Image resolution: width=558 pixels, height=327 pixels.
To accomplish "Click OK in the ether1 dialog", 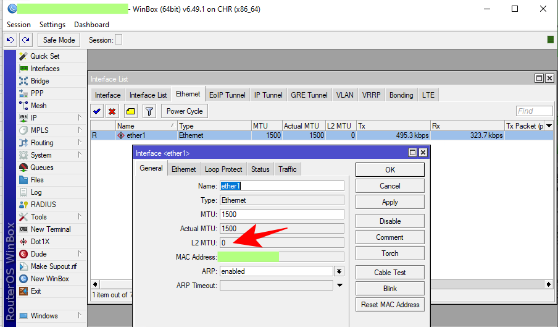I will pyautogui.click(x=390, y=170).
